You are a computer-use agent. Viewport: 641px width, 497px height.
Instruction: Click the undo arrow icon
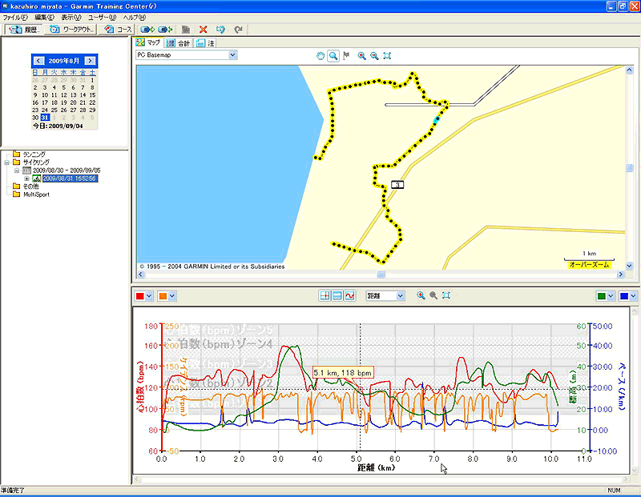(x=221, y=30)
